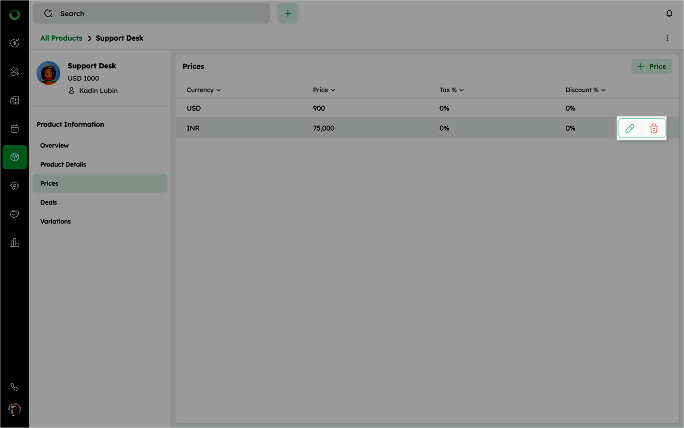Open the Companies building icon in sidebar
The height and width of the screenshot is (428, 684).
pyautogui.click(x=15, y=100)
